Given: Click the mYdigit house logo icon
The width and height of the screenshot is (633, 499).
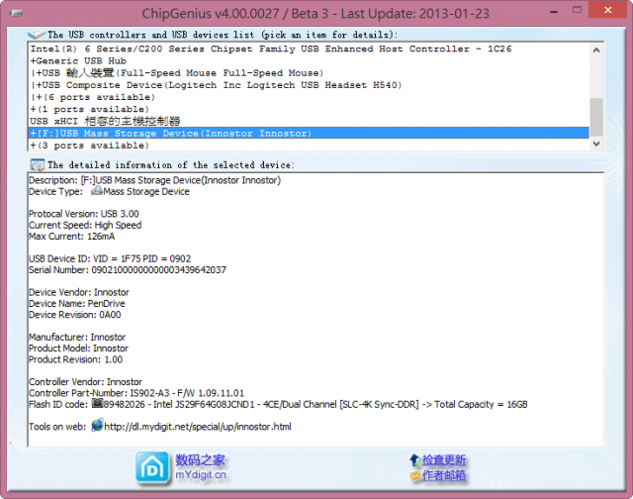Looking at the screenshot, I should click(151, 468).
